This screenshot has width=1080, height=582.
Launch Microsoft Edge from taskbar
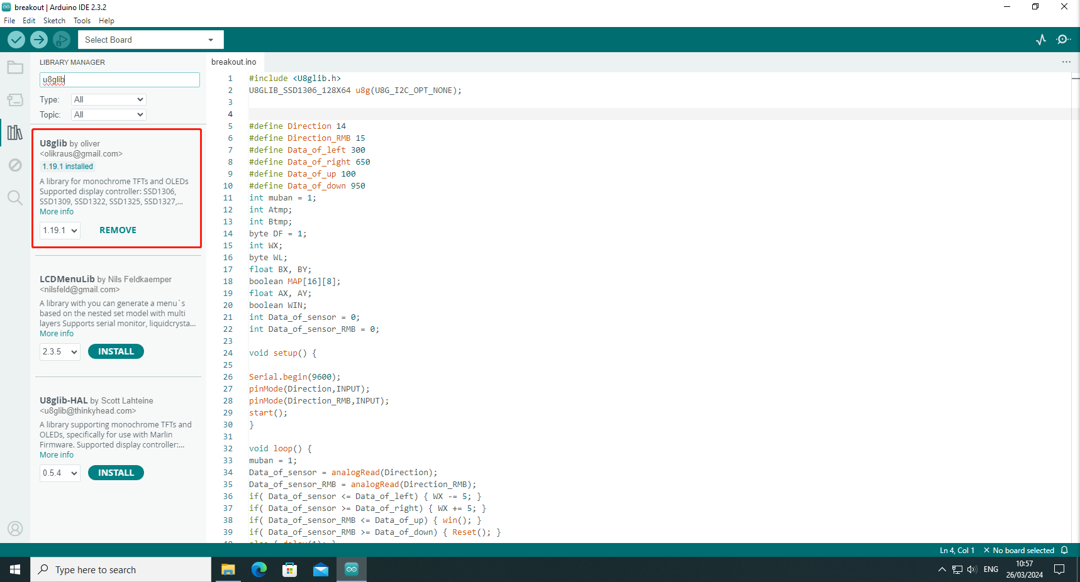point(259,569)
